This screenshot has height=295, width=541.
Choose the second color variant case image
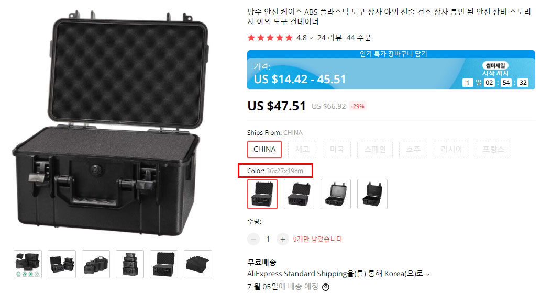(299, 194)
